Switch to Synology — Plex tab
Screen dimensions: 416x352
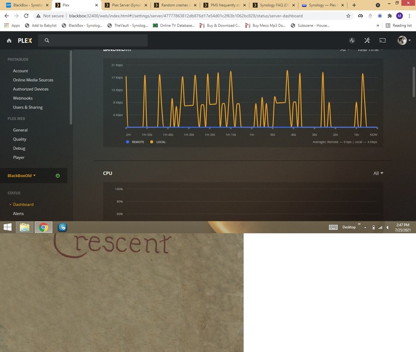pos(323,5)
